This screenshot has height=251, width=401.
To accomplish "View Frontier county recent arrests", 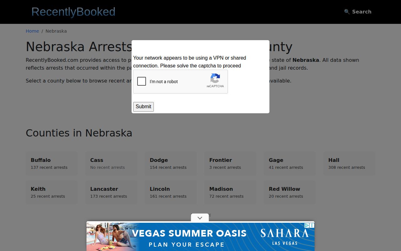I will pos(230,163).
